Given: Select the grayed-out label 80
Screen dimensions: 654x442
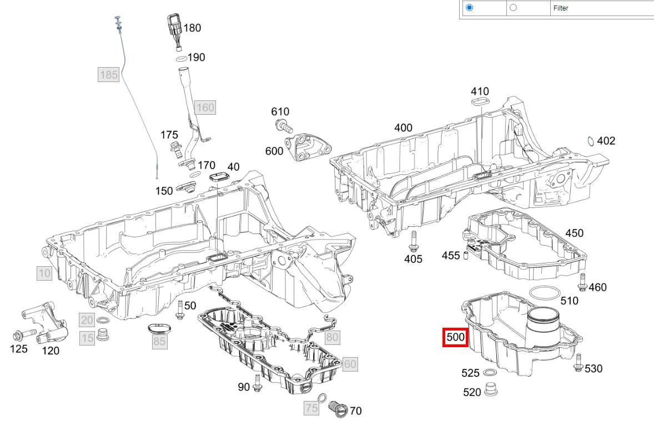Looking at the screenshot, I should click(332, 337).
